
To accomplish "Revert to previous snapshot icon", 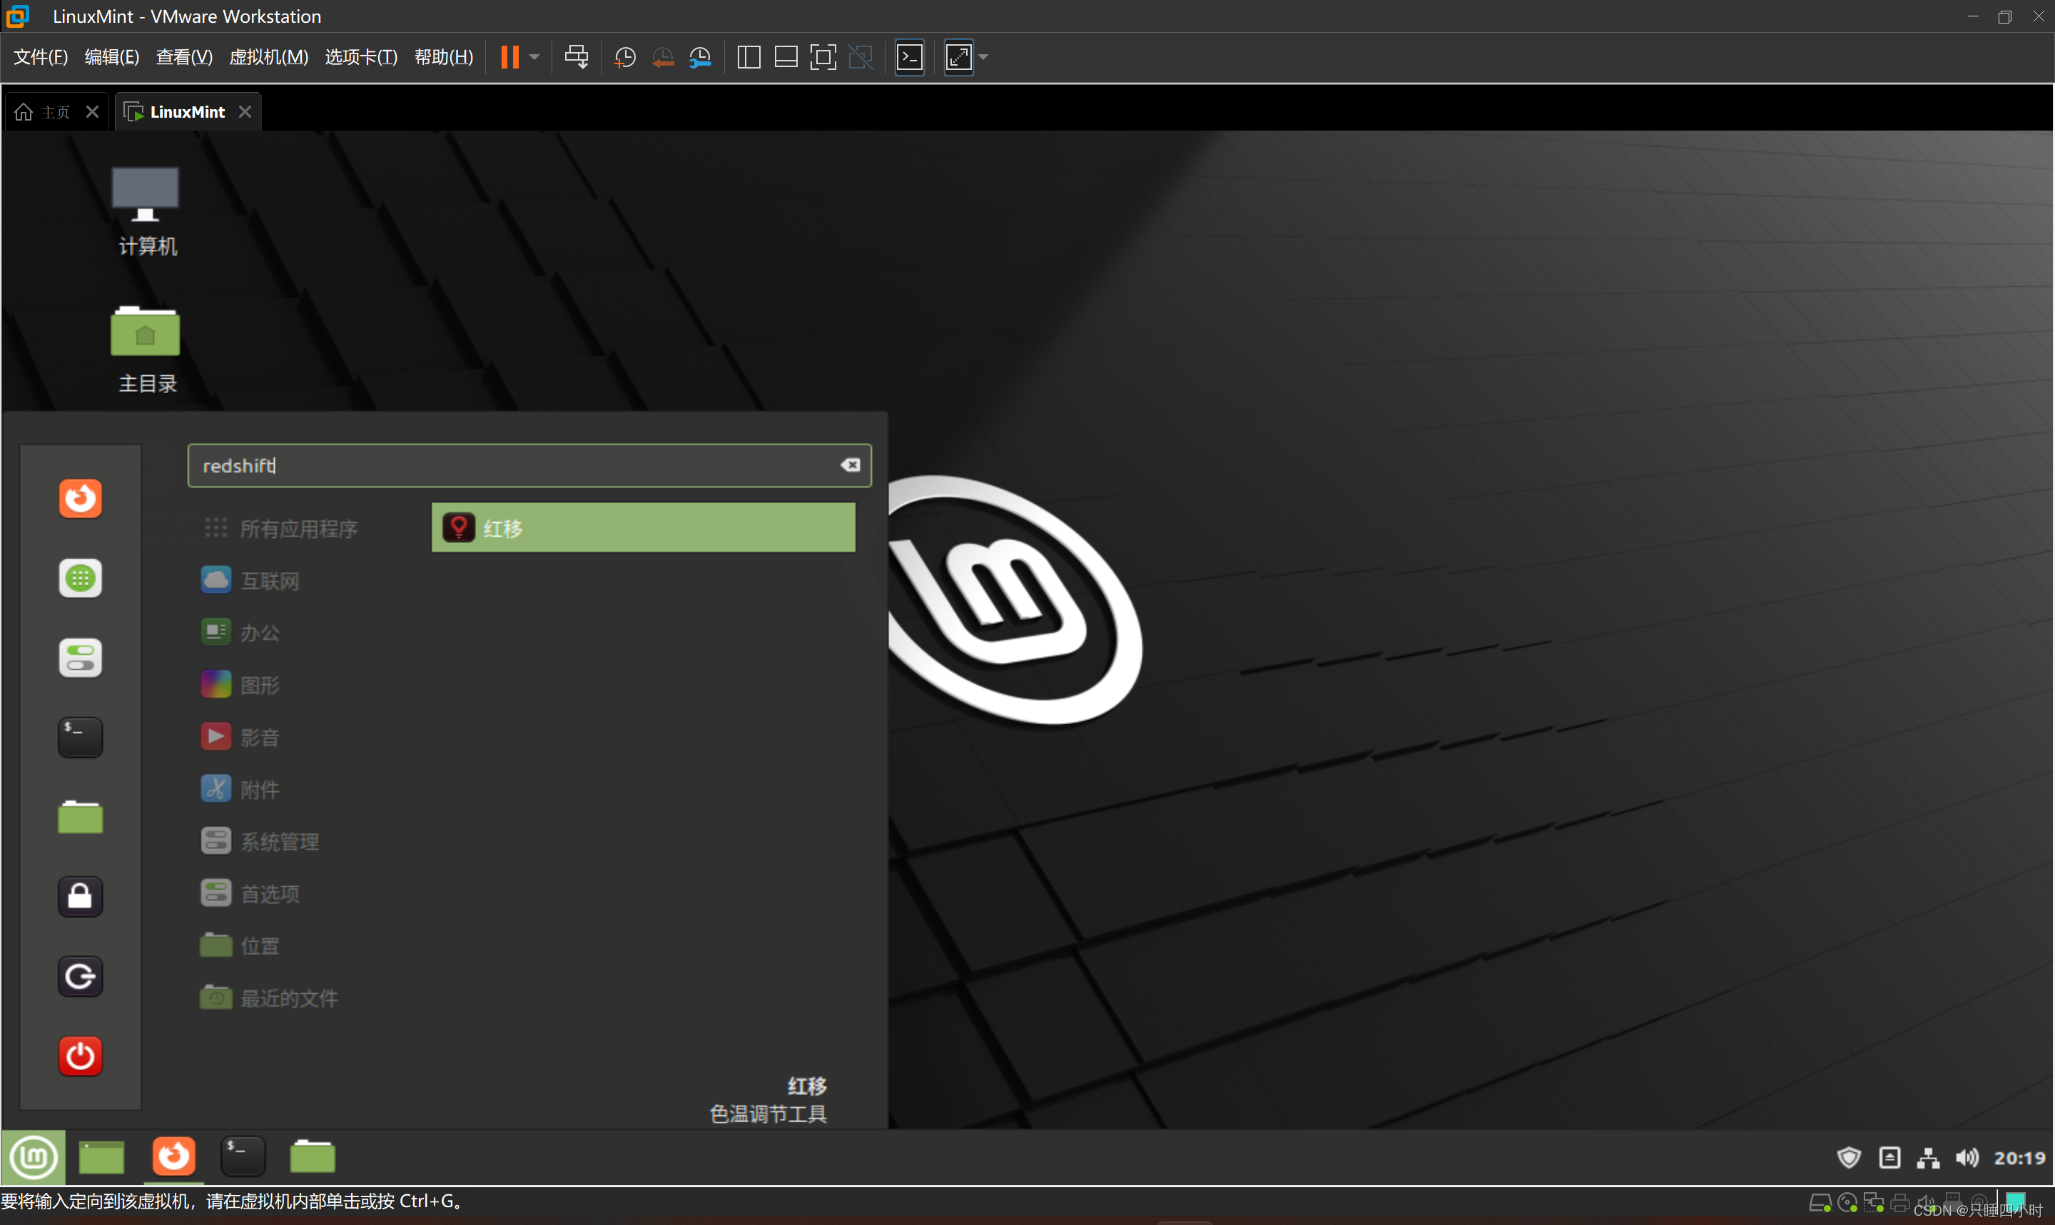I will pyautogui.click(x=663, y=57).
